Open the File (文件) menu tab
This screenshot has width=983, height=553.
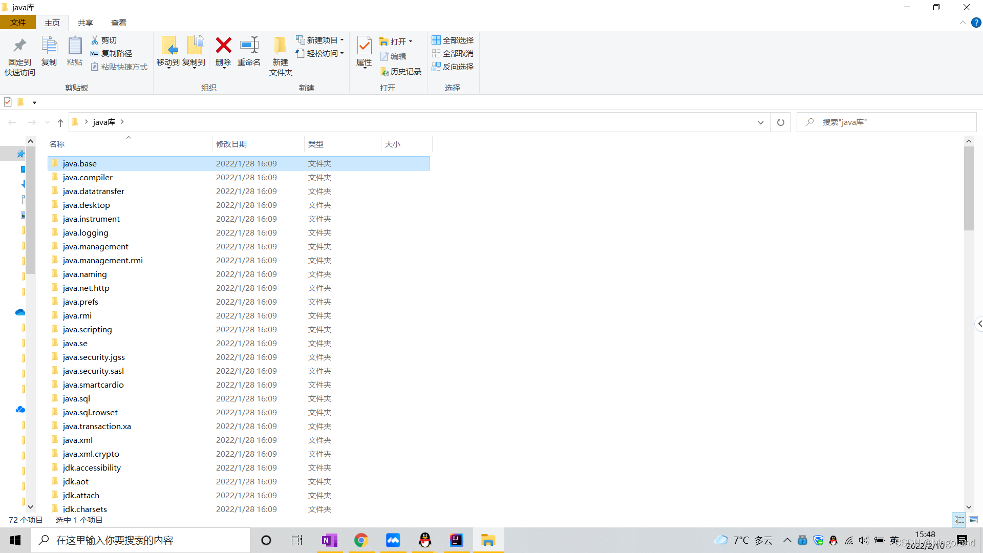(18, 23)
